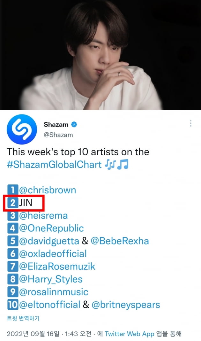
Task: Open the @rosalinnmusic mention
Action: coord(54,292)
